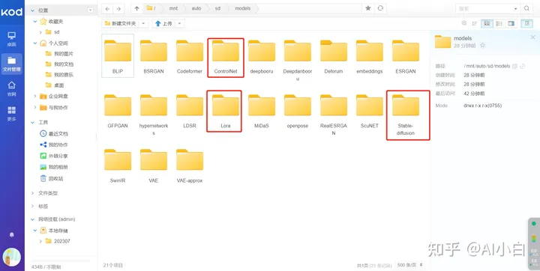Open the SwinIR folder
The width and height of the screenshot is (540, 271).
118,166
